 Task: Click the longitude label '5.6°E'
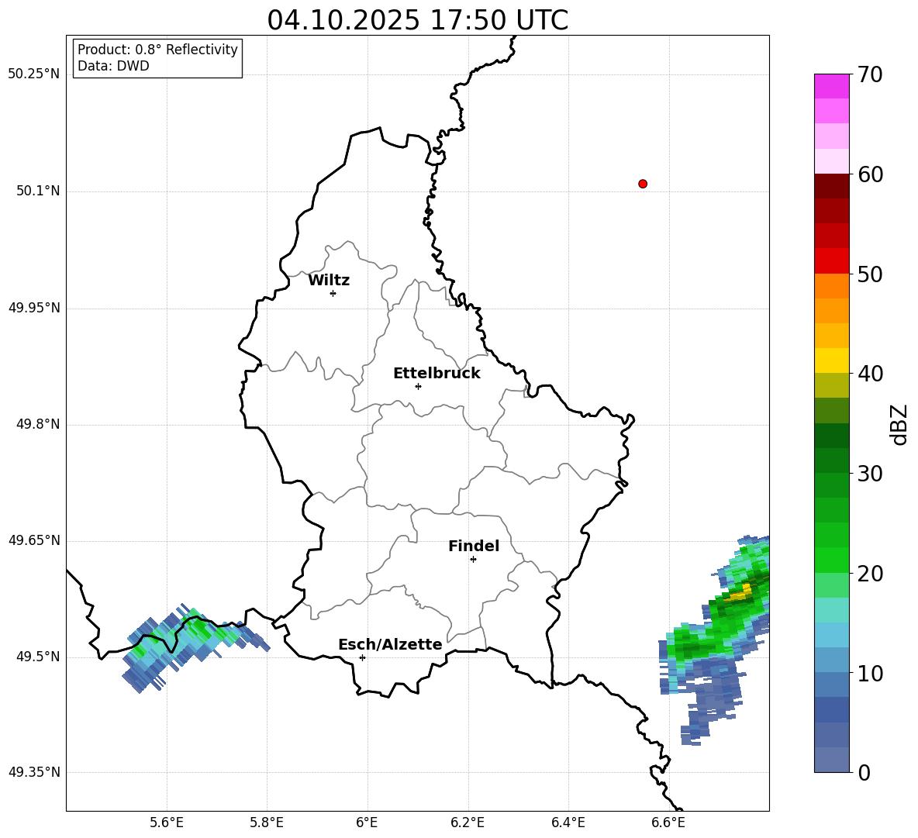167,822
